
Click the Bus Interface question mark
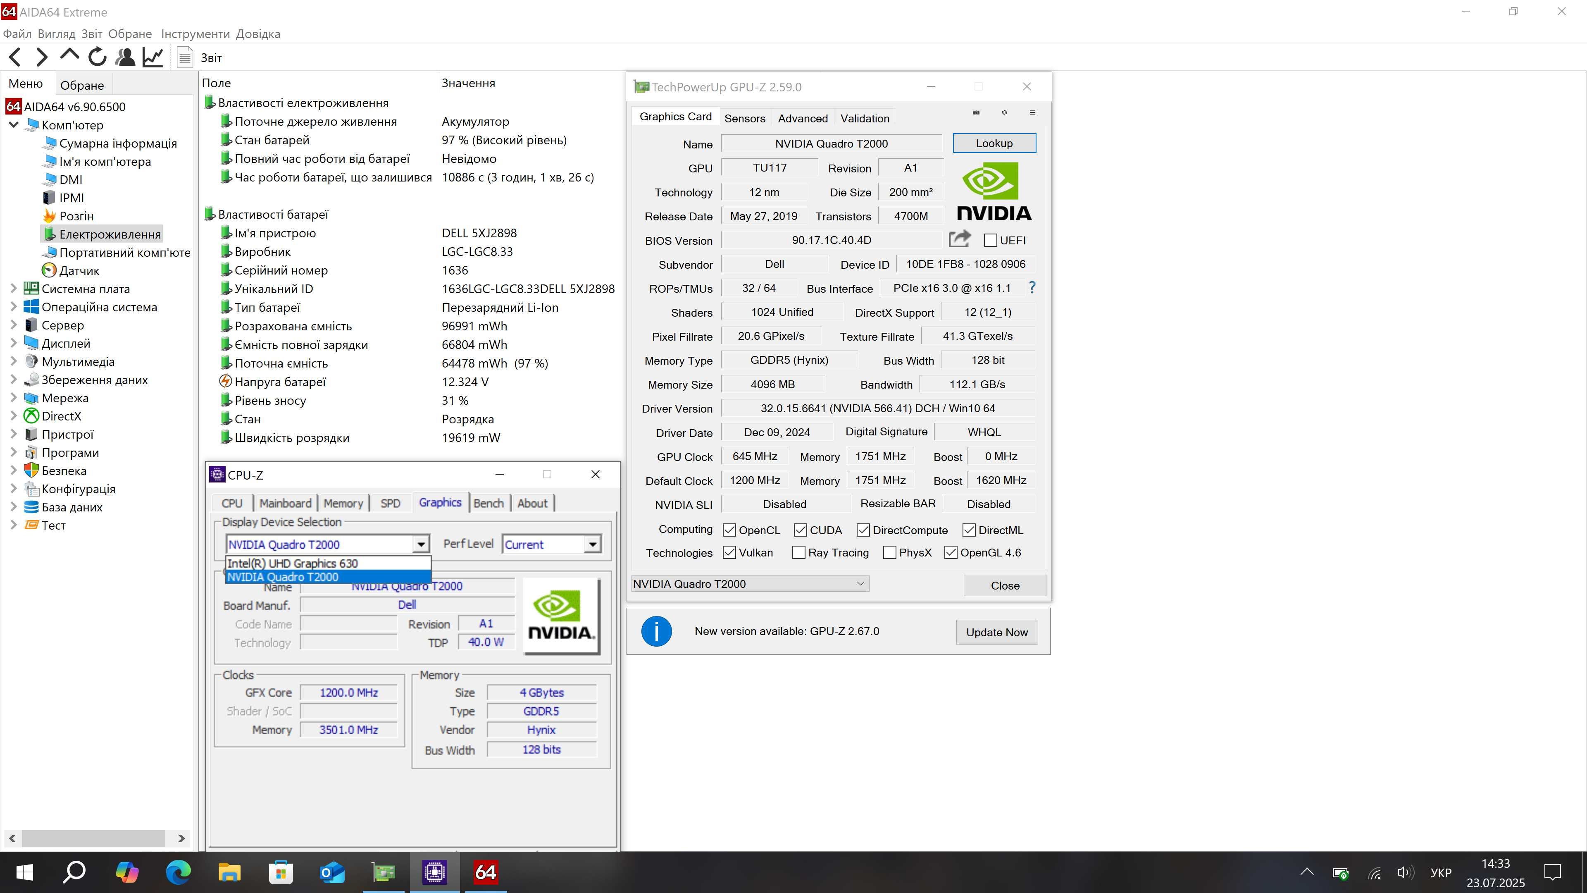[x=1032, y=288]
